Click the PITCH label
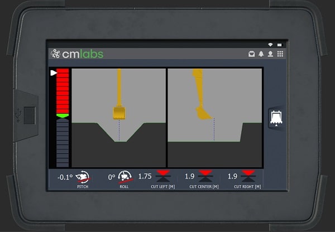This screenshot has width=335, height=232. (x=83, y=186)
